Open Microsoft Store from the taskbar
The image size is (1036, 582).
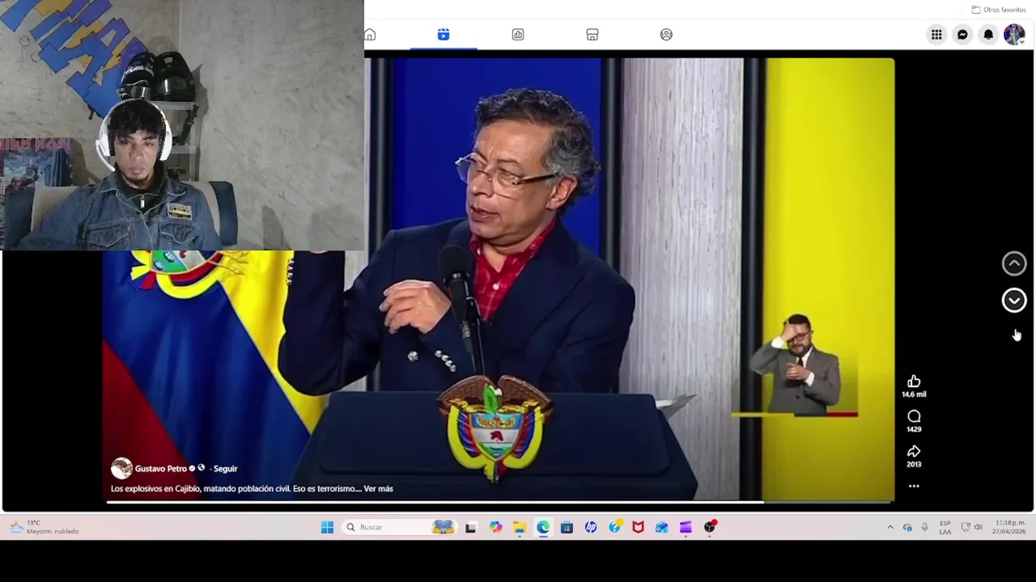[567, 527]
